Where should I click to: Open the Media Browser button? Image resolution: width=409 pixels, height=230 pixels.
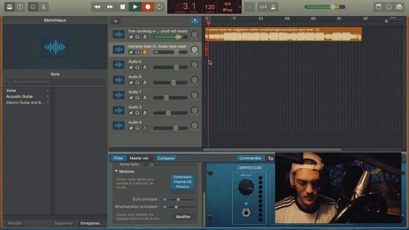[x=399, y=7]
